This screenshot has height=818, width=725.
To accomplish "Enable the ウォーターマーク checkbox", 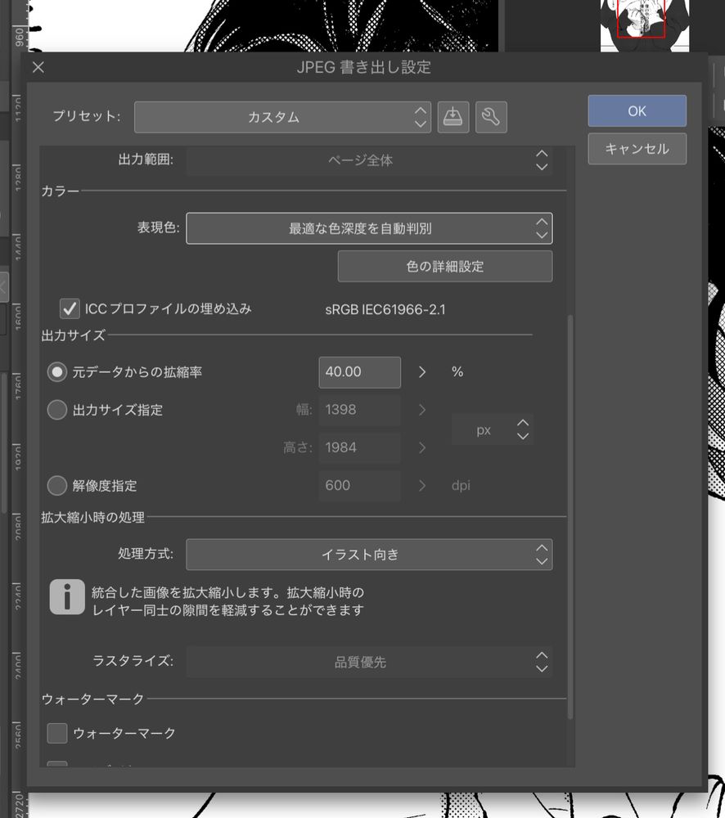I will (x=57, y=733).
